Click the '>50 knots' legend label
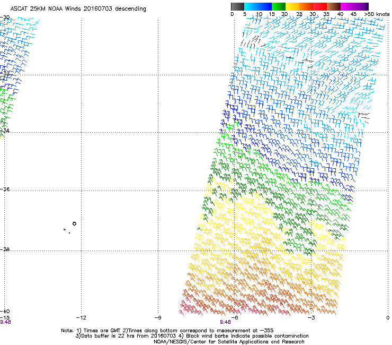This screenshot has width=392, height=345. (x=377, y=14)
